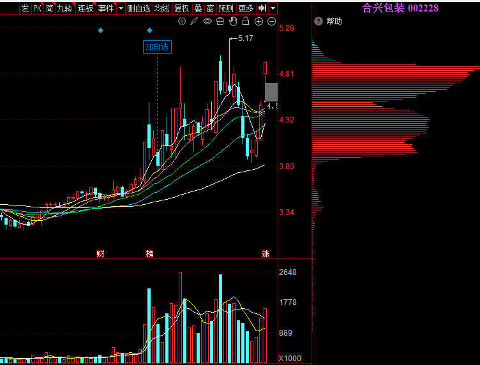Click the 榜 event marker
Image resolution: width=480 pixels, height=365 pixels.
(150, 253)
